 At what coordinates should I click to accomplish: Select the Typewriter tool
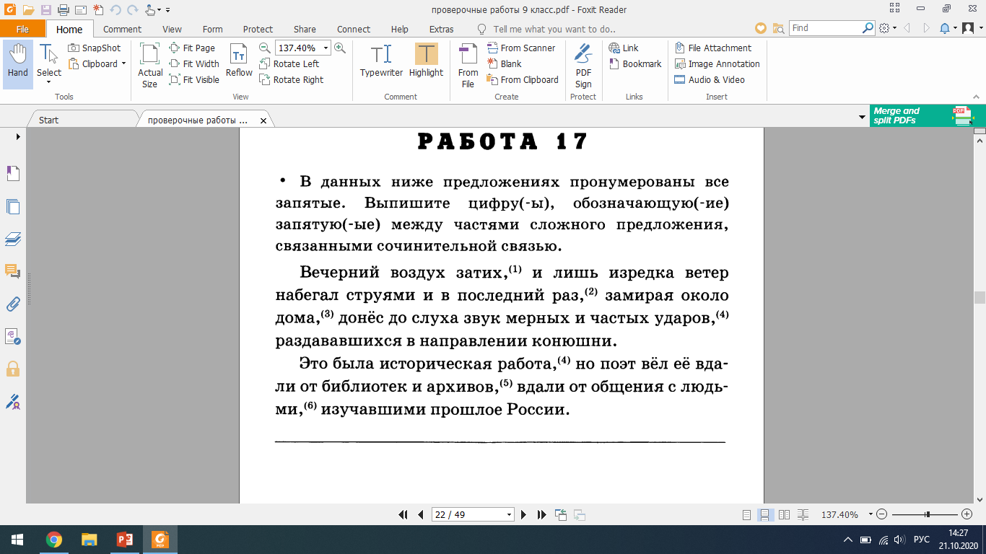click(381, 61)
